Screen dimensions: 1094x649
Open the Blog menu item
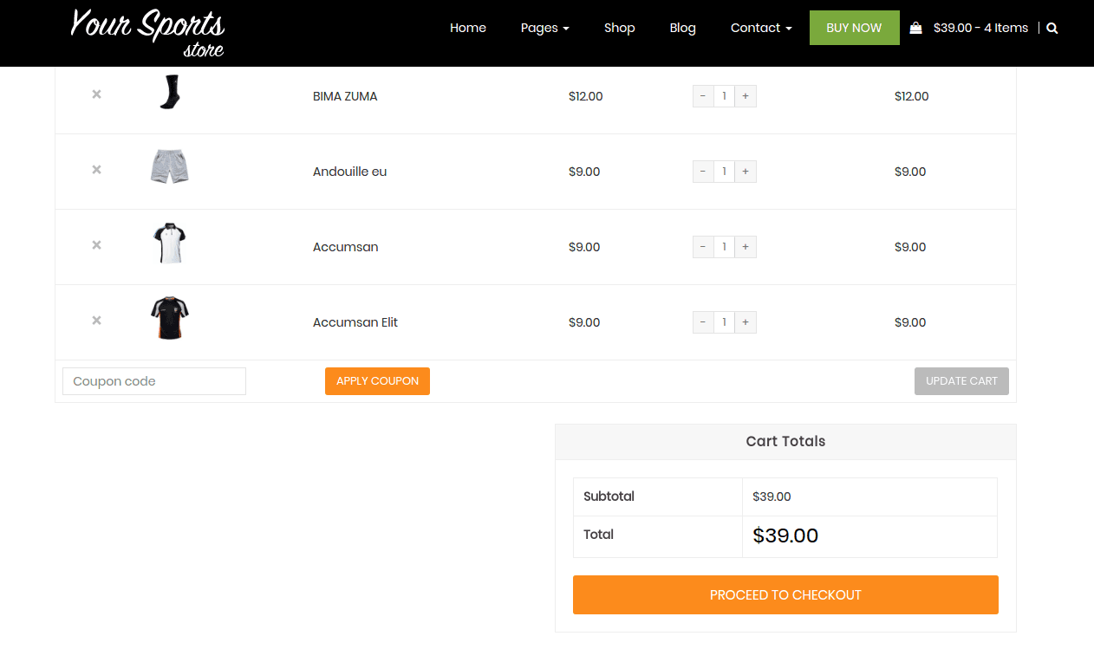683,28
